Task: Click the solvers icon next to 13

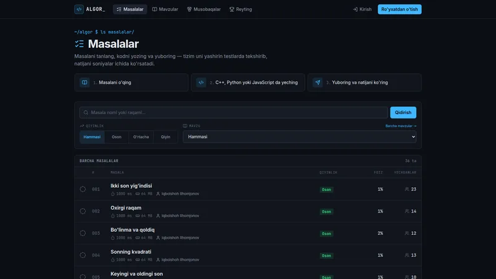Action: (407, 255)
